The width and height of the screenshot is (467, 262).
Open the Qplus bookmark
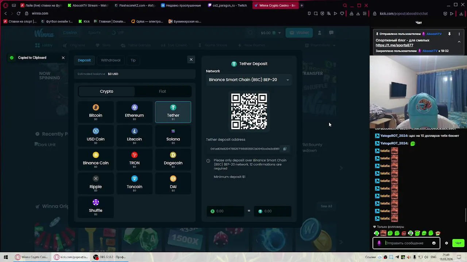point(147,21)
